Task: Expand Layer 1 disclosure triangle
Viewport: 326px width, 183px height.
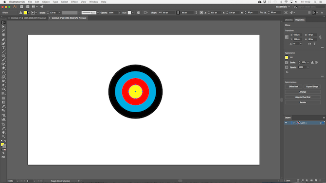Action: pos(294,123)
